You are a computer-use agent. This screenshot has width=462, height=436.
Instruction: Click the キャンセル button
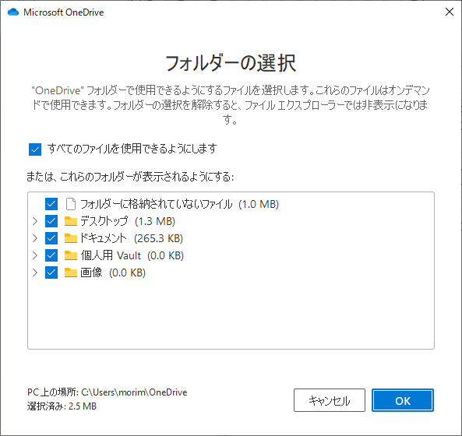pyautogui.click(x=330, y=400)
